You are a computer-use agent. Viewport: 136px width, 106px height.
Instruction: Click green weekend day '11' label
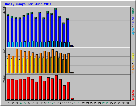pyautogui.click(x=48, y=103)
